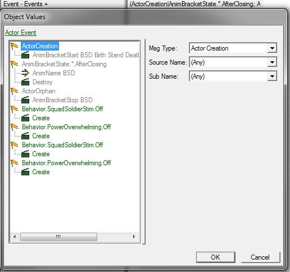This screenshot has width=290, height=272.
Task: Click the Event - Events + field in background window
Action: point(62,4)
